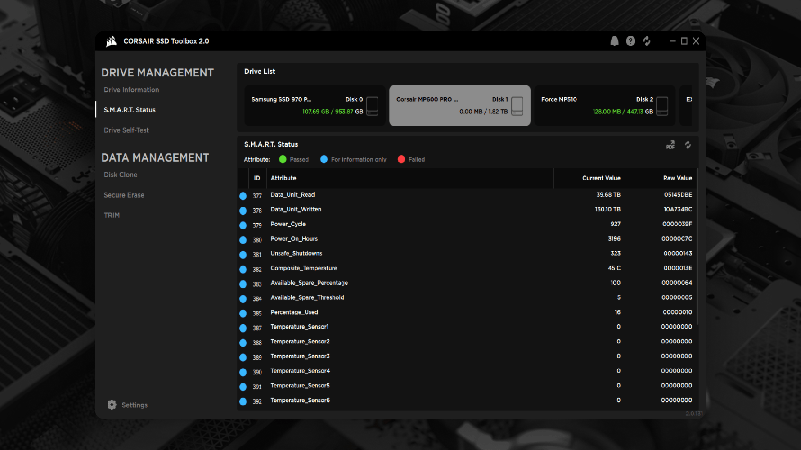The image size is (801, 450).
Task: Click the Temperature_Sensor1 row label
Action: pos(300,327)
